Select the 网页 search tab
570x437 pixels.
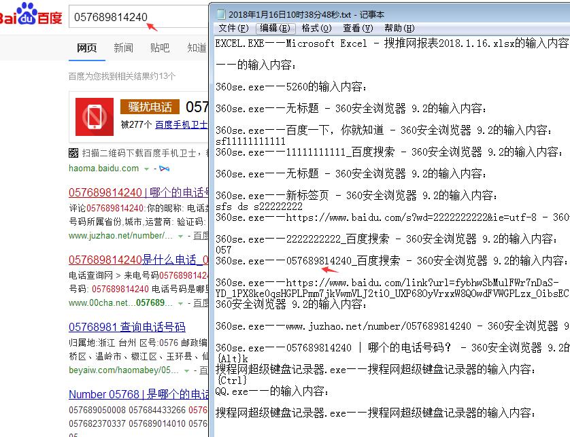click(87, 48)
